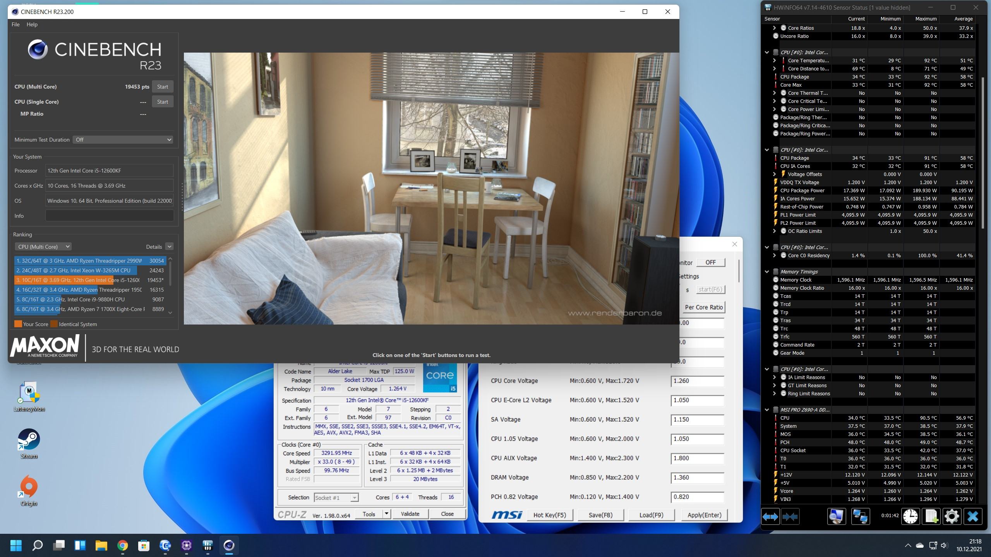Viewport: 991px width, 557px height.
Task: Collapse Memory Timings sensor group
Action: (x=767, y=272)
